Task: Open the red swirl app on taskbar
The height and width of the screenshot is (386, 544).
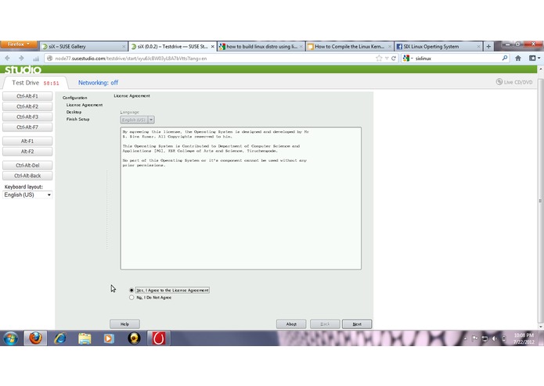Action: (159, 338)
